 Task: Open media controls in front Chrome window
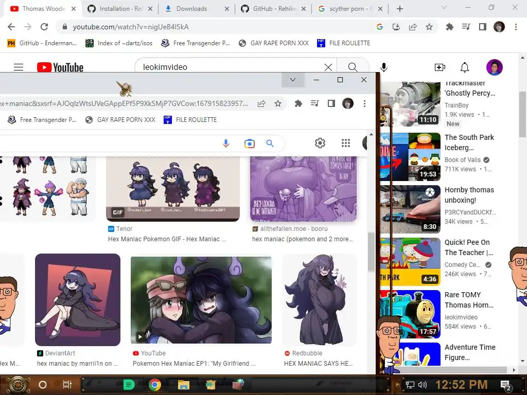314,103
